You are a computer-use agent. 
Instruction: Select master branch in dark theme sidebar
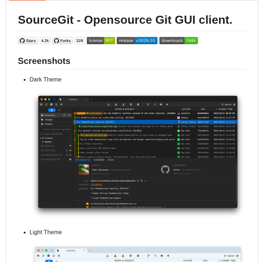click(48, 142)
